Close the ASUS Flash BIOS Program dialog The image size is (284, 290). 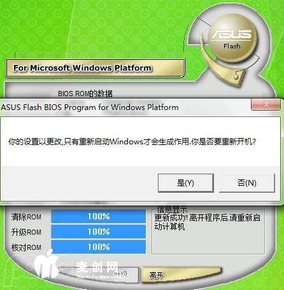266,104
